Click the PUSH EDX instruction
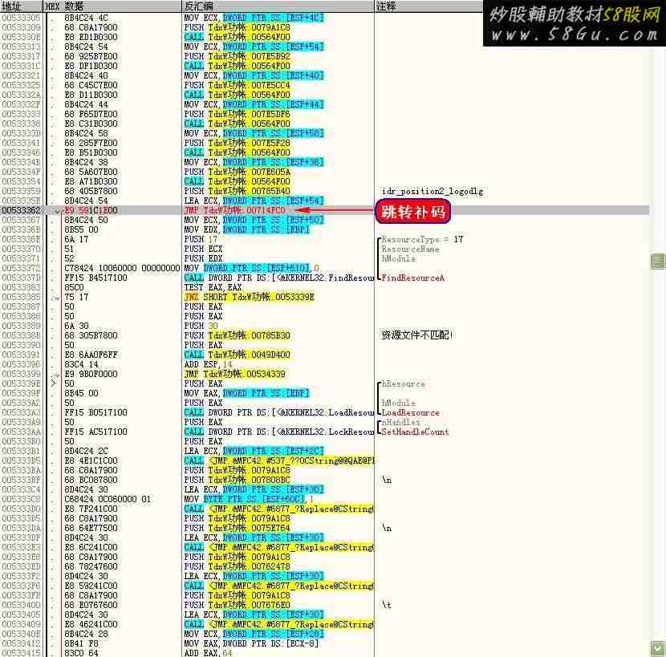The height and width of the screenshot is (657, 666). 203,258
